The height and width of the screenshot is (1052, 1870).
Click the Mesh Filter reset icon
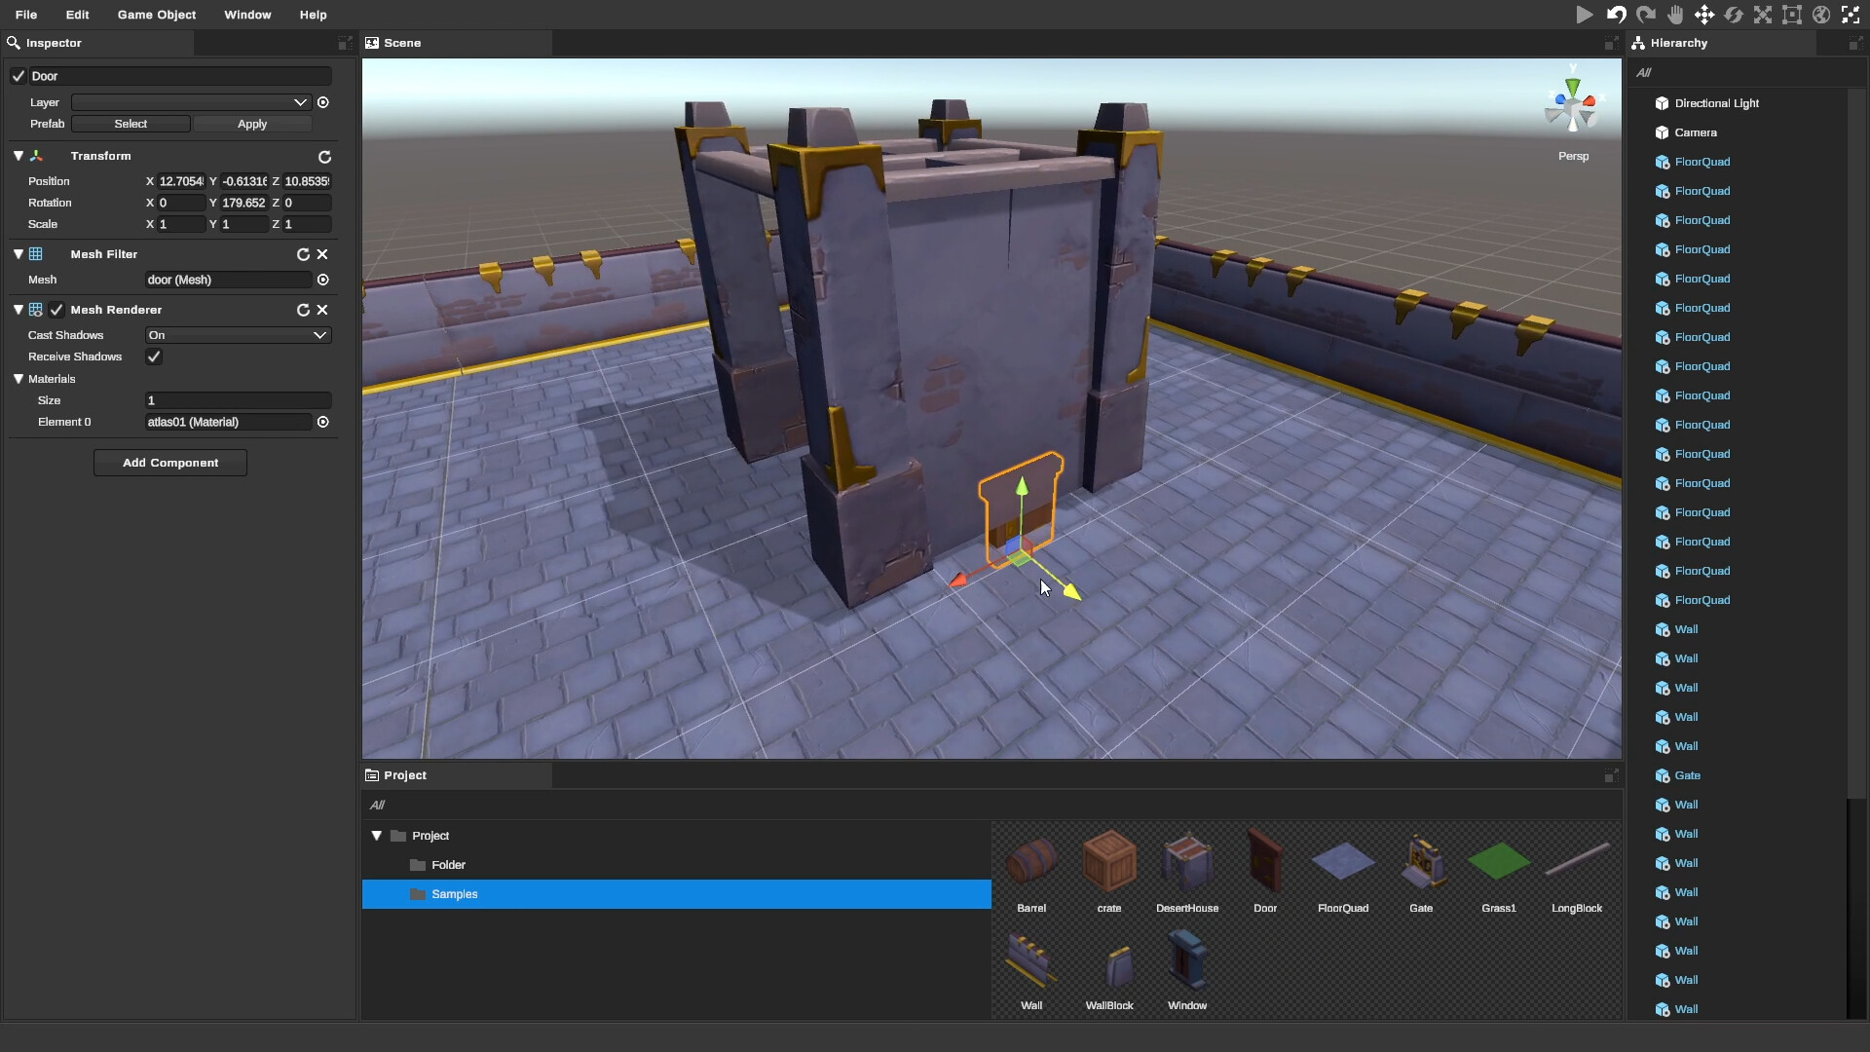[x=302, y=253]
